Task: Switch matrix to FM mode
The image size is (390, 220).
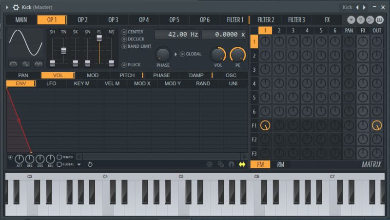Action: tap(260, 164)
